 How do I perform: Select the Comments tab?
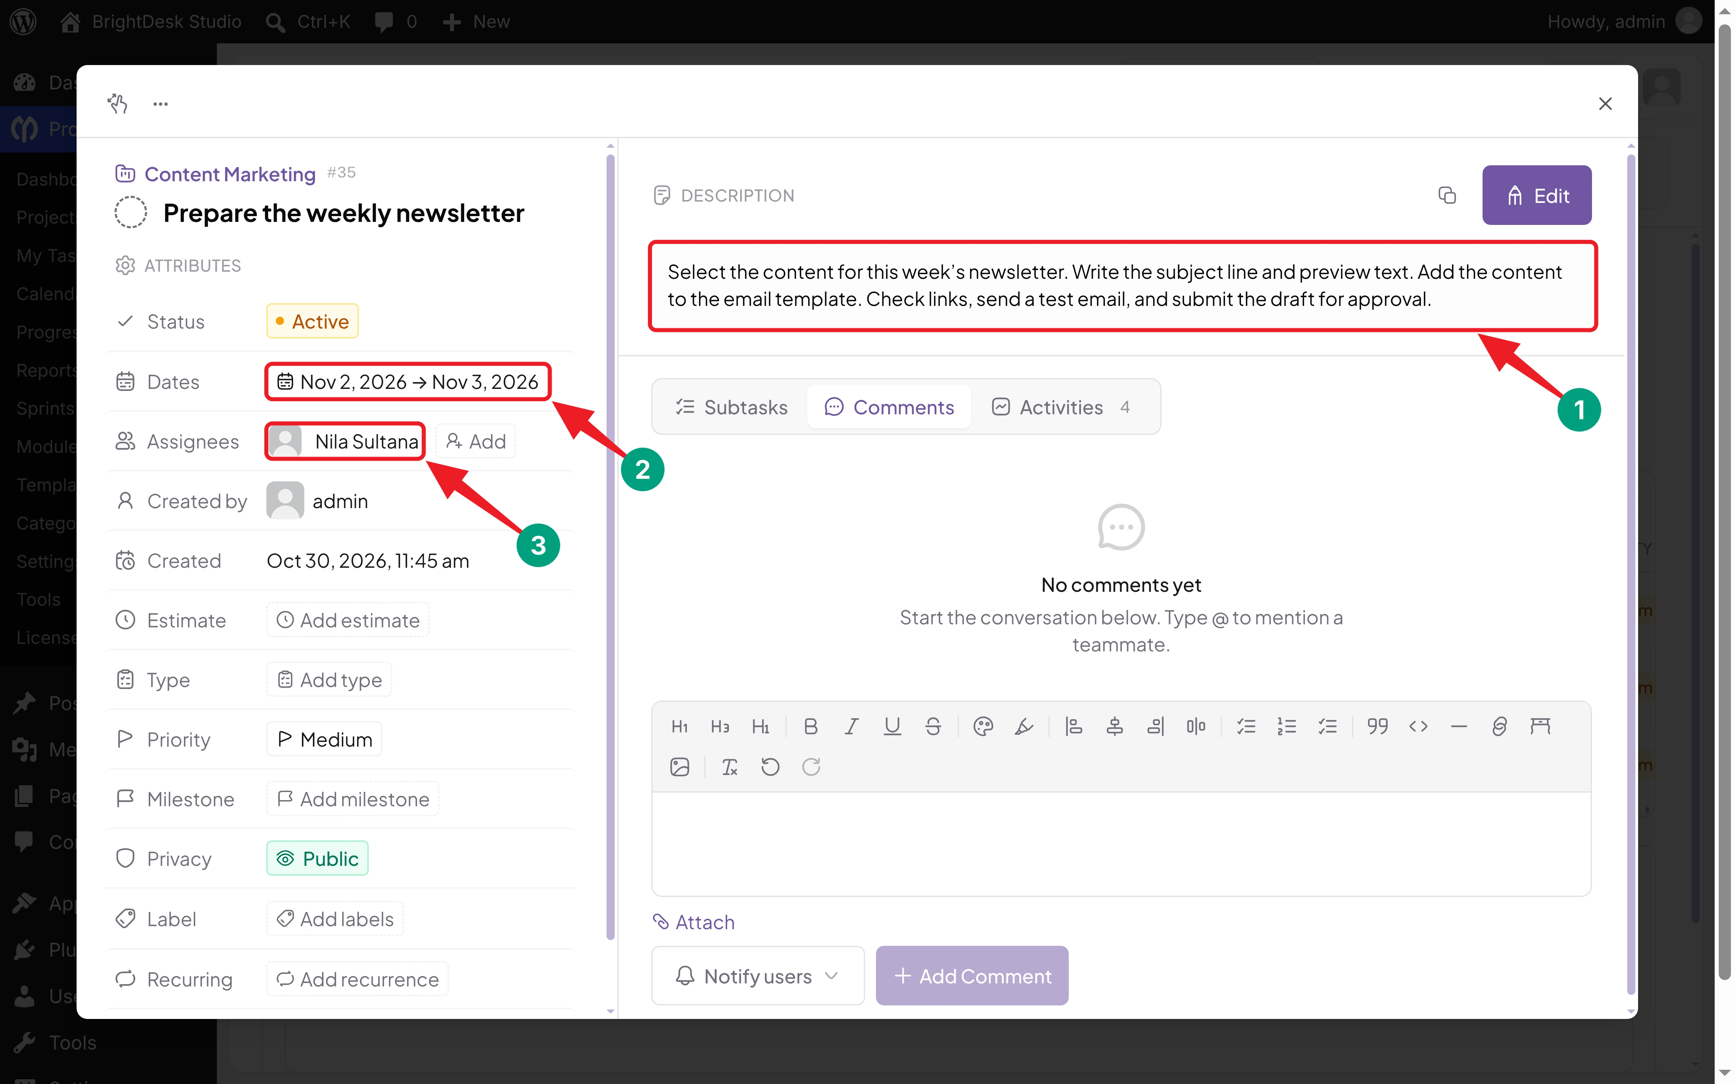tap(889, 407)
